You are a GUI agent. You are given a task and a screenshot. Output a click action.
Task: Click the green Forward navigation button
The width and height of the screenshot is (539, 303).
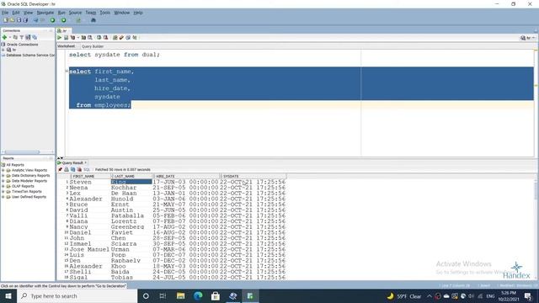click(64, 20)
